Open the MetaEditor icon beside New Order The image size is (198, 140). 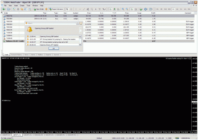[46, 9]
